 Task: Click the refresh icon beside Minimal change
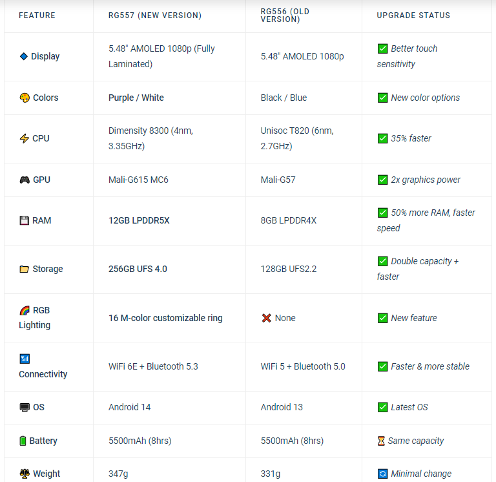coord(382,474)
